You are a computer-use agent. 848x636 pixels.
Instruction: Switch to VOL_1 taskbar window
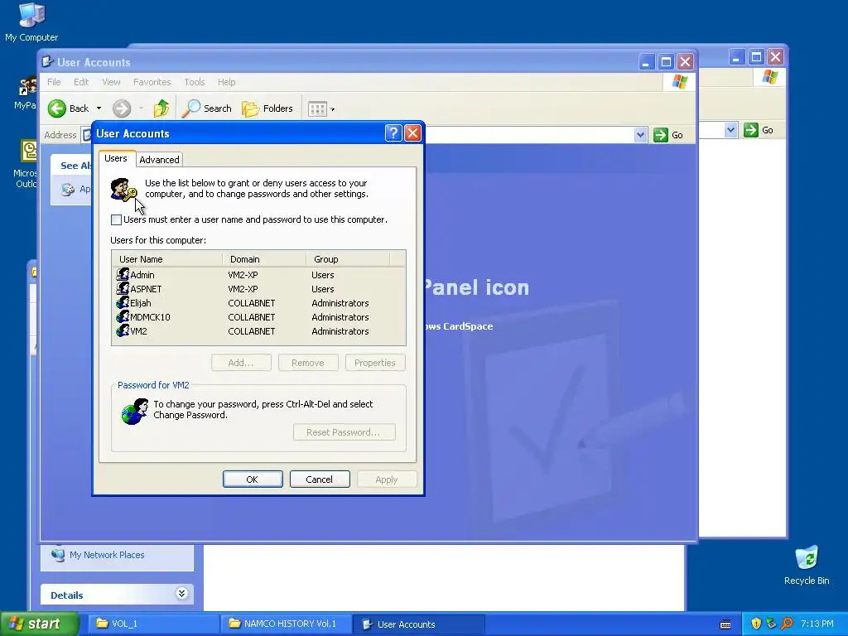[x=152, y=624]
